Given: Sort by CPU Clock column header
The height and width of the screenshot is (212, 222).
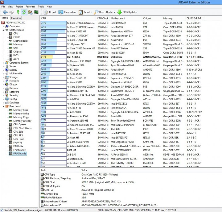Looking at the screenshot, I should point(103,18).
